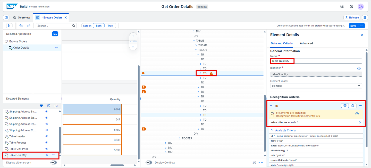Image resolution: width=371 pixels, height=168 pixels.
Task: Collapse the TBODY node
Action: pos(196,50)
